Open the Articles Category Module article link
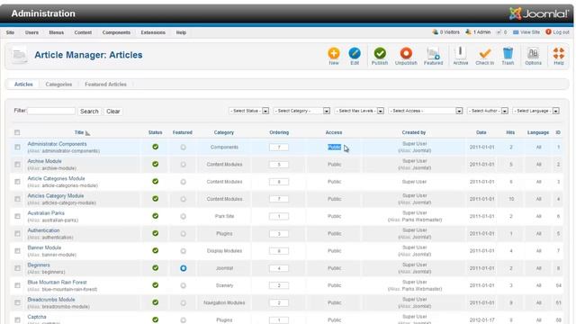The width and height of the screenshot is (576, 324). pos(56,196)
